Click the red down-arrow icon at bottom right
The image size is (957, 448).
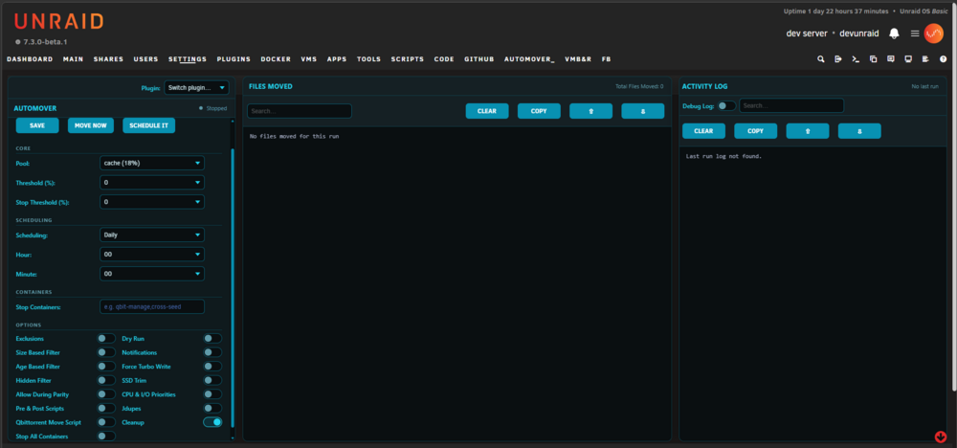941,437
